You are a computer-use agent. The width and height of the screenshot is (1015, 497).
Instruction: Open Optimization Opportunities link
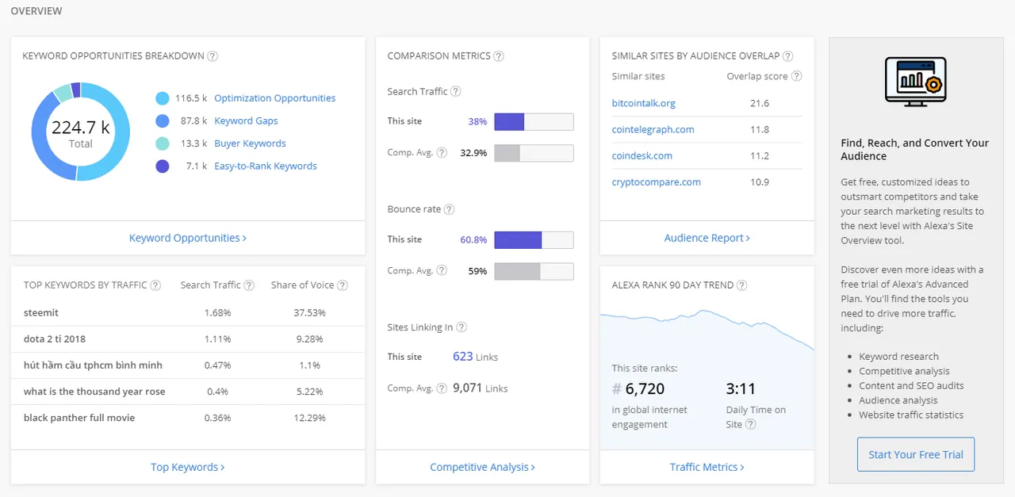[274, 98]
